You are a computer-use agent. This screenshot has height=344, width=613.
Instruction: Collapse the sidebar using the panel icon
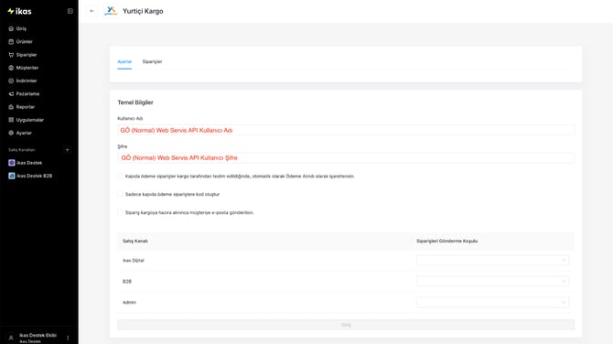click(x=70, y=11)
